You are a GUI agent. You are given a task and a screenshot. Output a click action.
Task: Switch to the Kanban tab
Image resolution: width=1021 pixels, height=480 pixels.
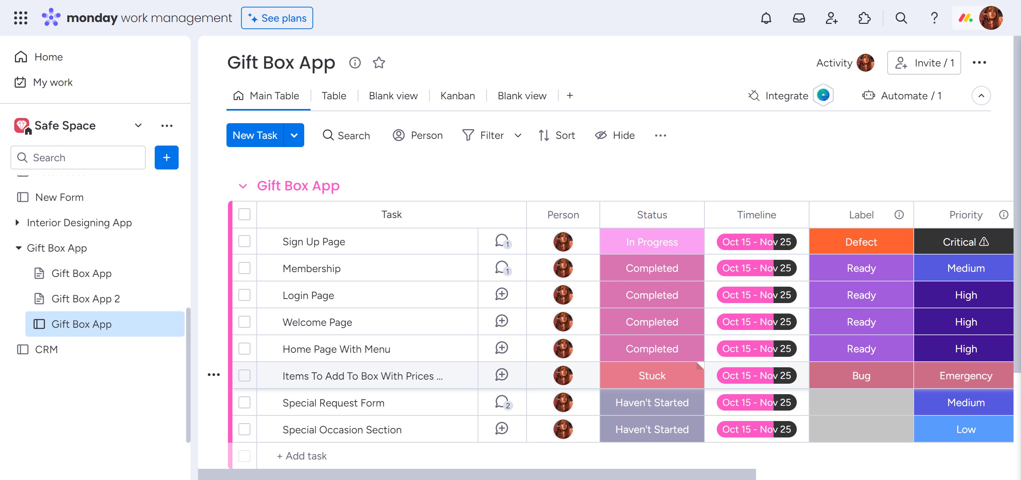tap(457, 96)
